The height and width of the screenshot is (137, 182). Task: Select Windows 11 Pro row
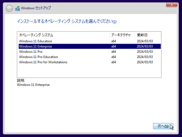click(89, 52)
